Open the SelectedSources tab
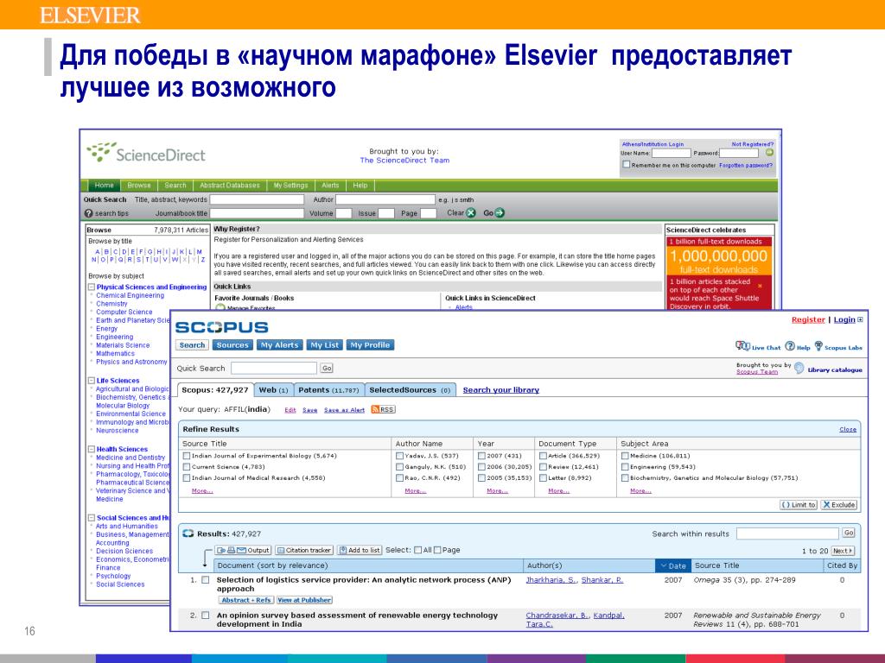The height and width of the screenshot is (663, 885). pos(410,390)
